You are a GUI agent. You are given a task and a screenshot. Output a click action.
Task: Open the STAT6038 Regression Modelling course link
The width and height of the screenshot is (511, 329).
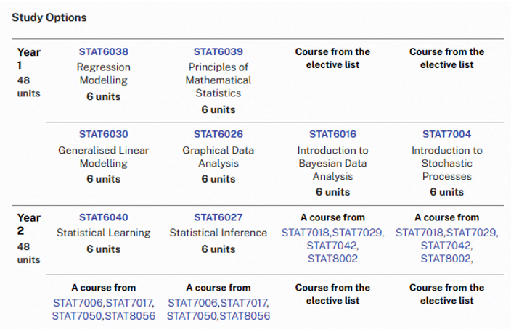[104, 51]
